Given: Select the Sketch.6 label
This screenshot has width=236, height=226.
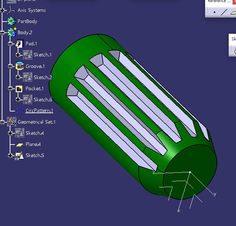Looking at the screenshot, I should [43, 100].
